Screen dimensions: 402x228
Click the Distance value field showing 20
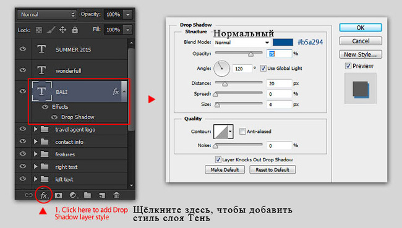pos(279,83)
